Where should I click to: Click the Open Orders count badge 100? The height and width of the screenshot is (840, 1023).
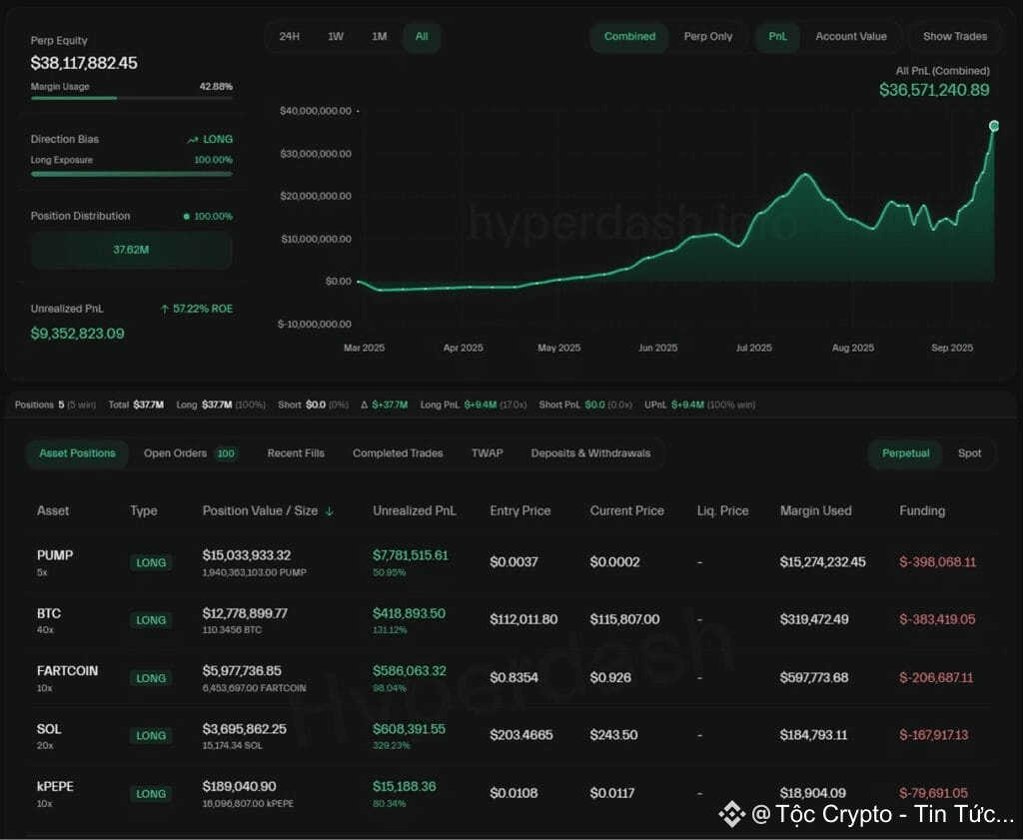coord(226,453)
